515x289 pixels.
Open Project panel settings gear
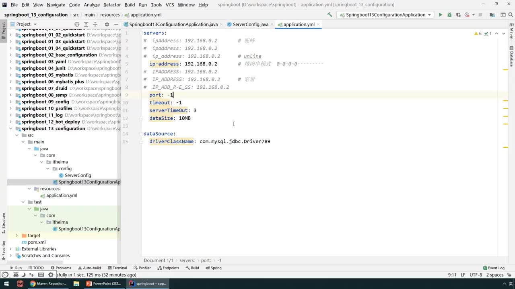107,24
